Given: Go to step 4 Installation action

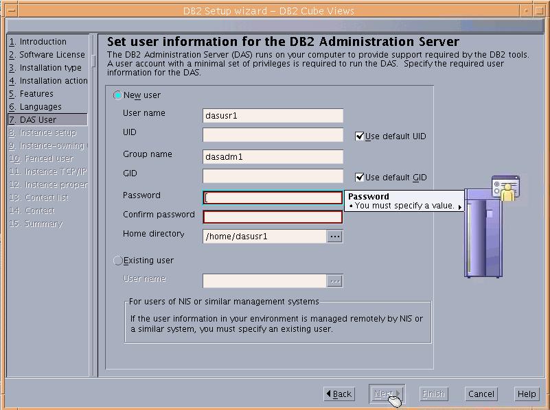Looking at the screenshot, I should pos(48,80).
